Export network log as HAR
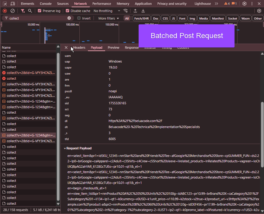This screenshot has width=264, height=214. click(x=143, y=11)
